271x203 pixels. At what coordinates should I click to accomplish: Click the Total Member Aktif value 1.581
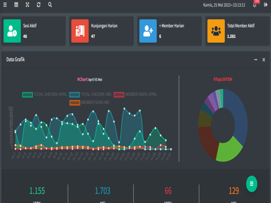[231, 37]
